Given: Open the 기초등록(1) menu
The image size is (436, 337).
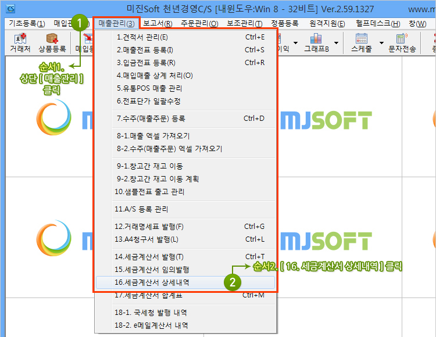Looking at the screenshot, I should coord(27,23).
